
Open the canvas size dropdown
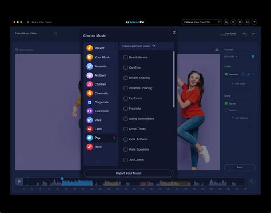click(x=230, y=57)
